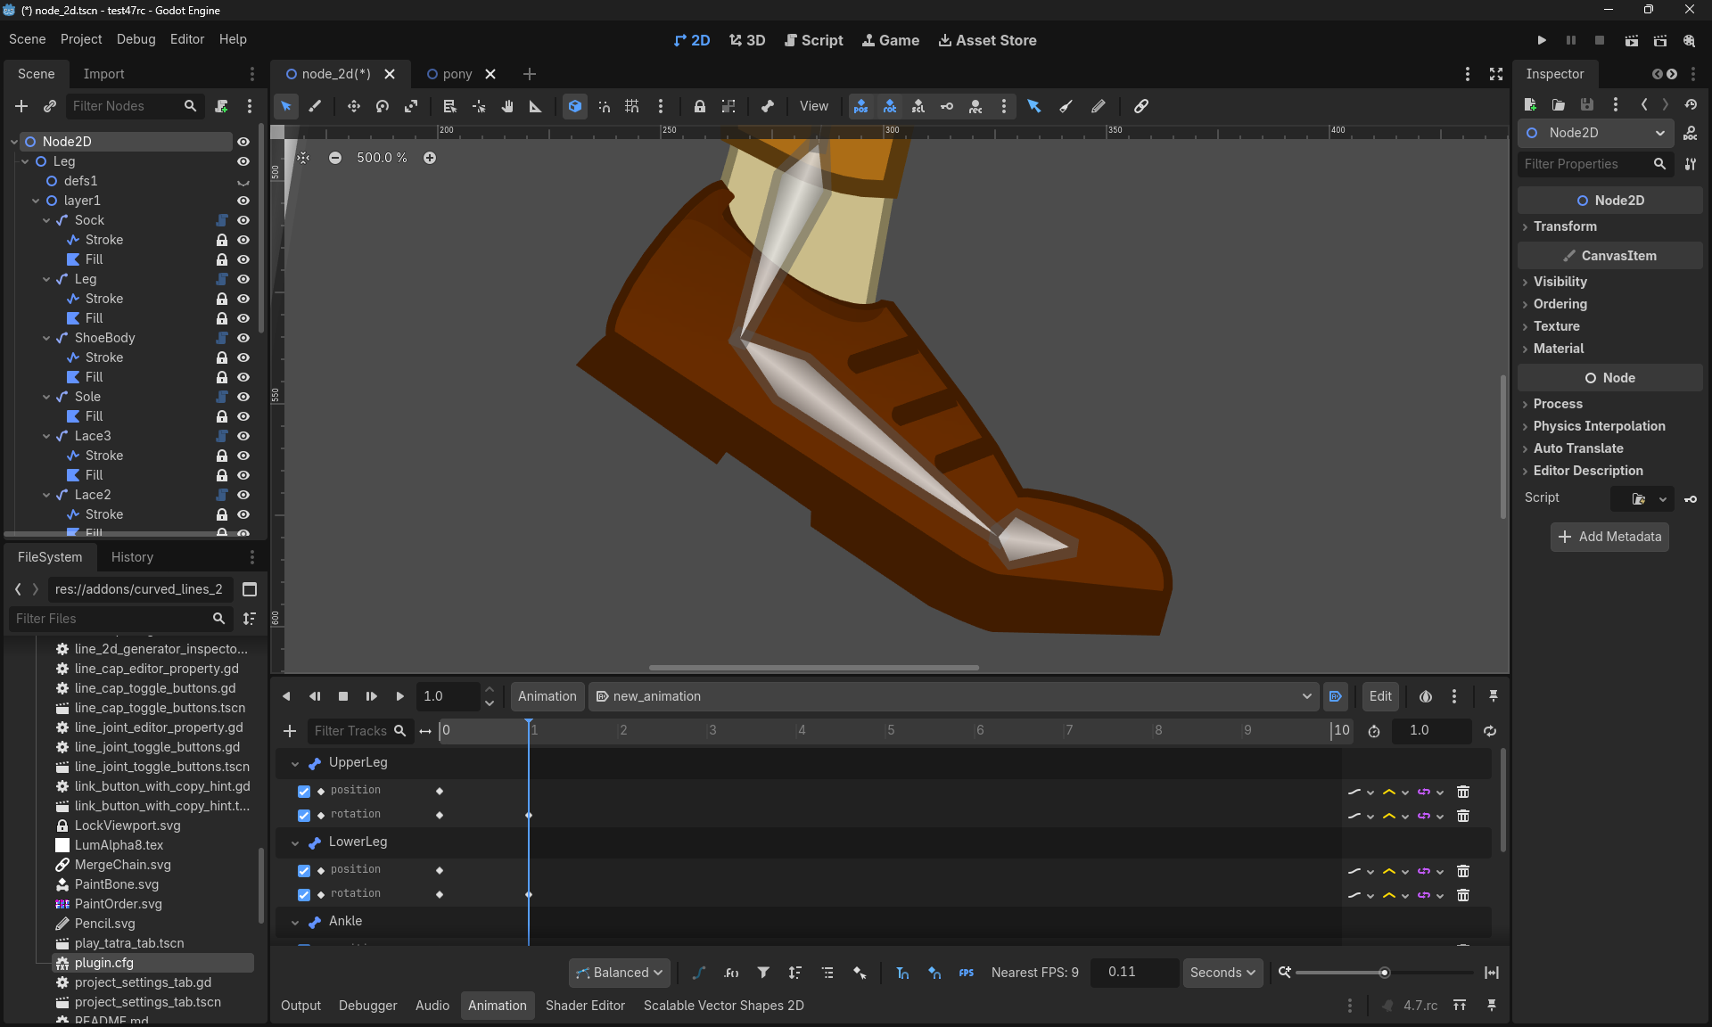This screenshot has height=1027, width=1712.
Task: Open the Debug menu
Action: coord(136,39)
